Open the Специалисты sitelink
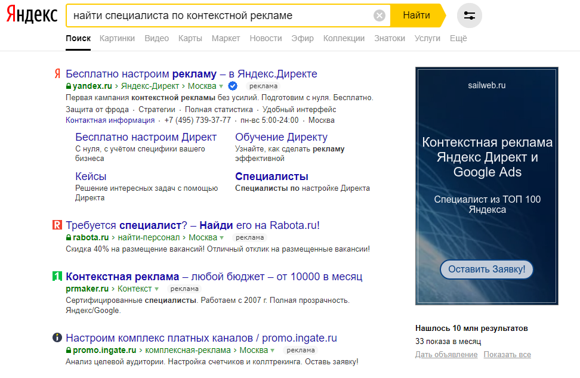This screenshot has width=580, height=378. tap(271, 176)
